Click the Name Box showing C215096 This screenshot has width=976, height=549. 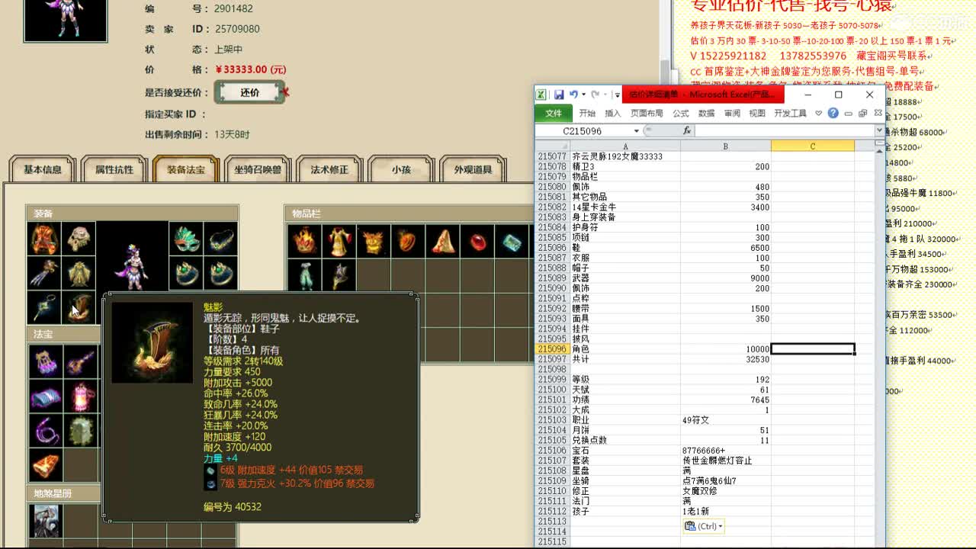click(x=583, y=131)
